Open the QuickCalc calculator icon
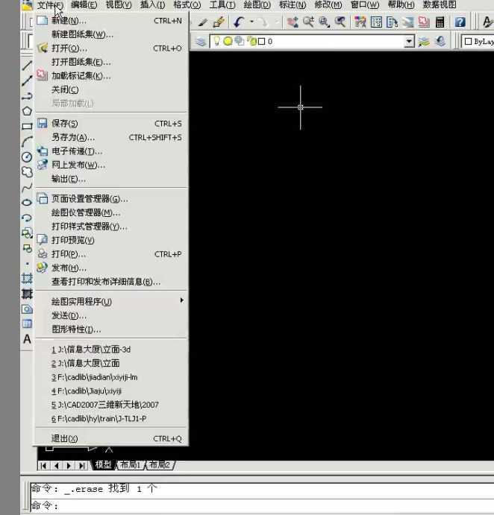 [440, 22]
